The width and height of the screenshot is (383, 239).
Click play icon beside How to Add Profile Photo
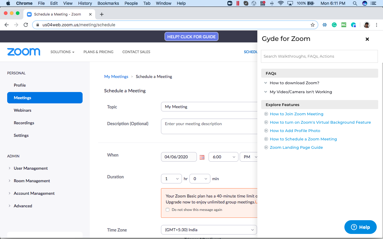click(266, 131)
